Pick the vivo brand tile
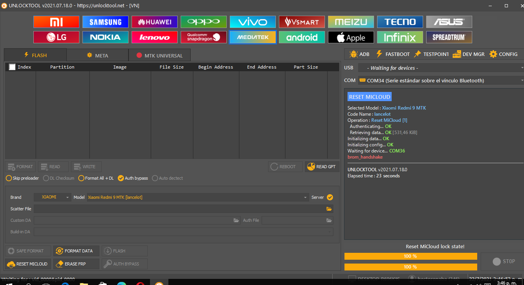Screen dimensions: 524x285 coord(253,22)
